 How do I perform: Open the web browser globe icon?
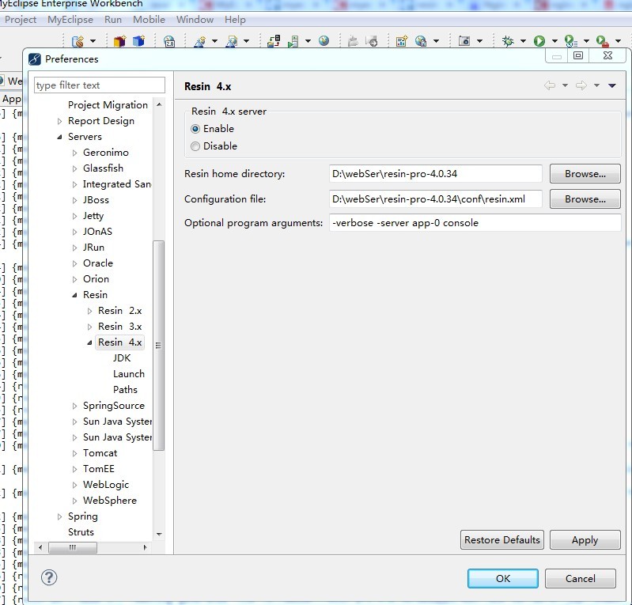click(x=324, y=40)
